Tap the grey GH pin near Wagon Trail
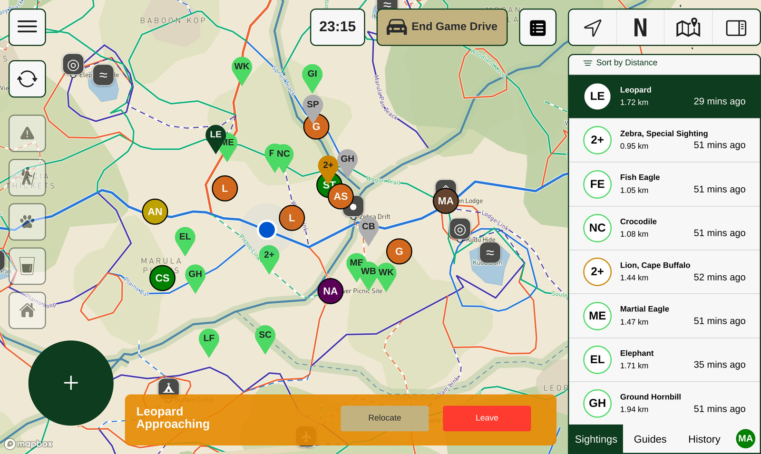This screenshot has height=454, width=761. 348,161
